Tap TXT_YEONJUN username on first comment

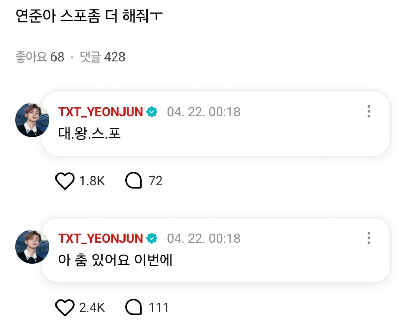coord(100,112)
